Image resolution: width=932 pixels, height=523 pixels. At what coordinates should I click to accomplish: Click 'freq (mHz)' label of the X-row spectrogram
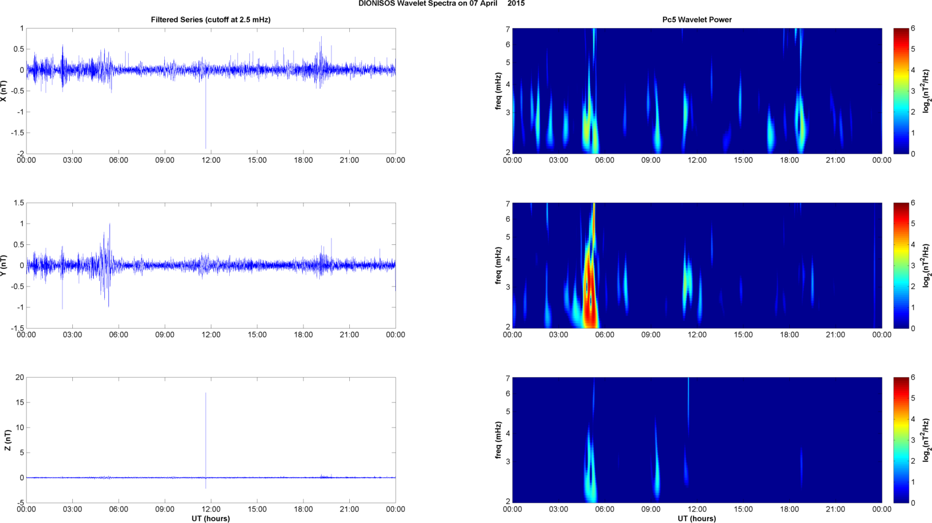coord(499,91)
